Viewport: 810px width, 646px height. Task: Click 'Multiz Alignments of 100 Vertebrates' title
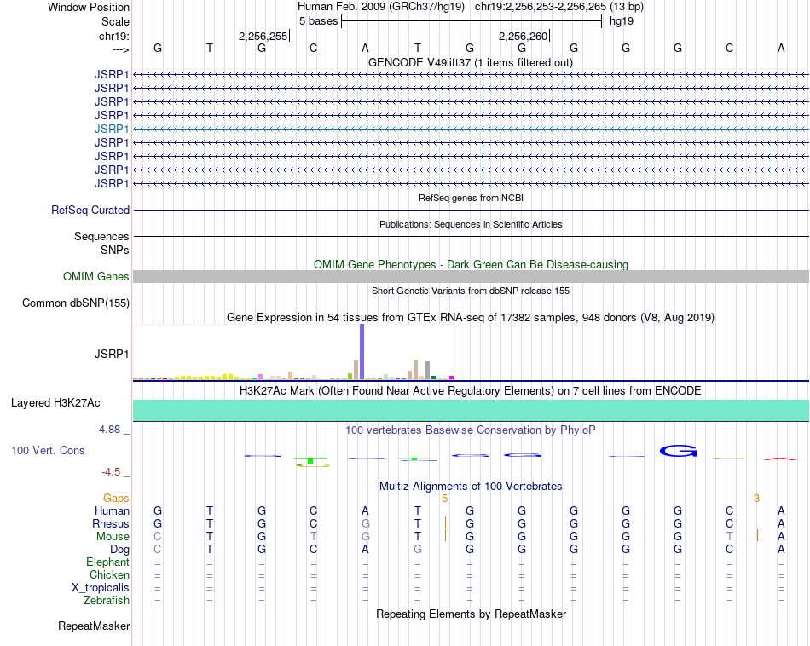[x=471, y=487]
